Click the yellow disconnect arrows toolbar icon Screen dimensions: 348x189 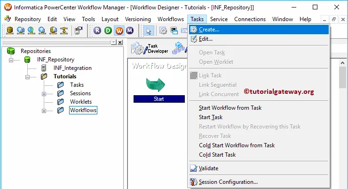pos(64,30)
